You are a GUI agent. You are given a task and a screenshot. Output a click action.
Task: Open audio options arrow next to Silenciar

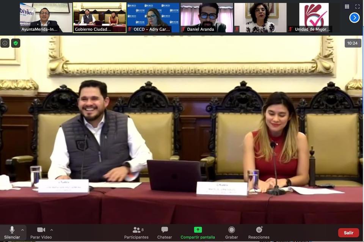(22, 230)
